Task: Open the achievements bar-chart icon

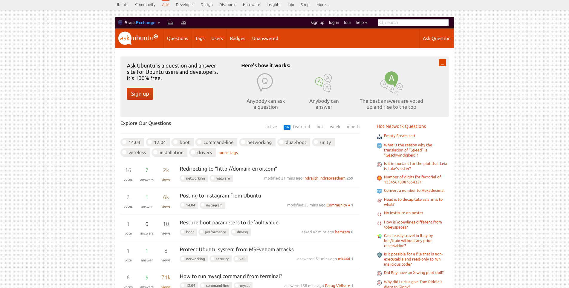Action: click(183, 23)
